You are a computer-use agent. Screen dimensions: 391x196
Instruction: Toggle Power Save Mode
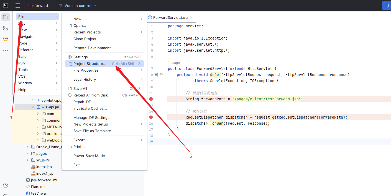click(89, 156)
